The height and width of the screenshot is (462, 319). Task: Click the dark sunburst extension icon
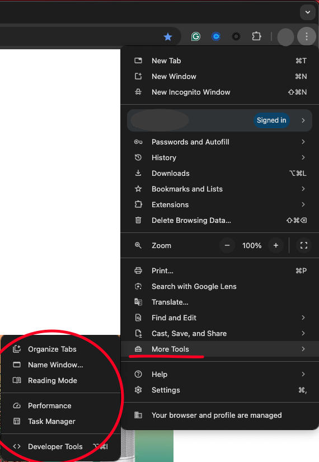[x=236, y=36]
